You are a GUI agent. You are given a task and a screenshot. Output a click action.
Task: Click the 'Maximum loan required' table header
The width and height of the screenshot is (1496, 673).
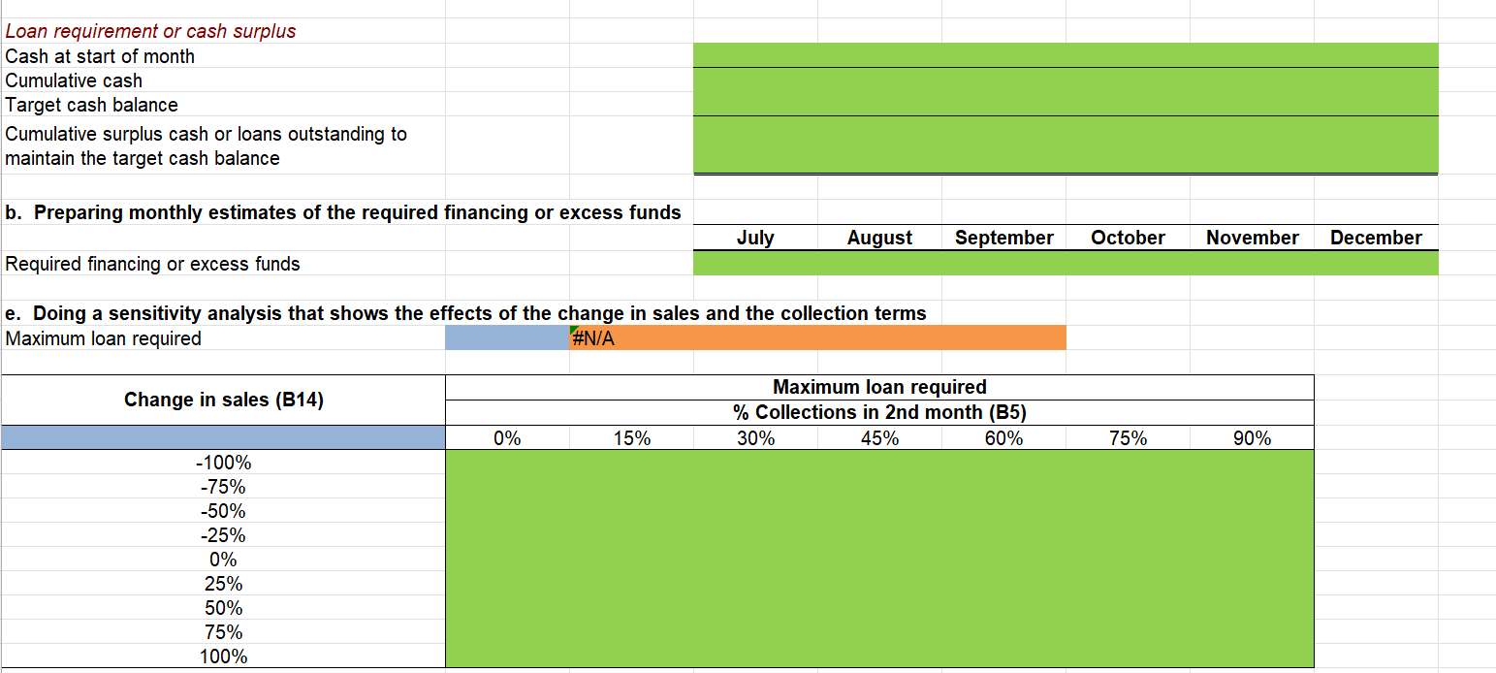point(879,387)
